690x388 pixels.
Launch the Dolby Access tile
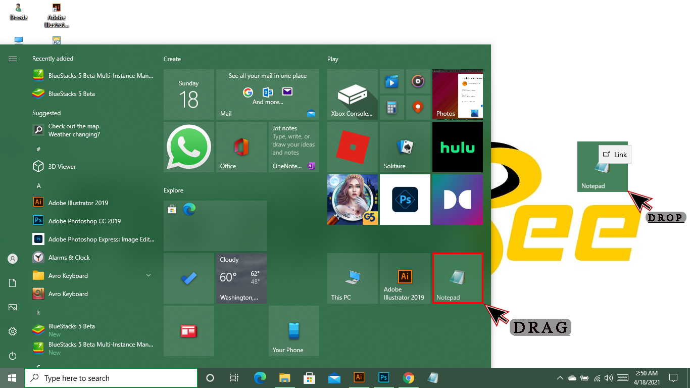pos(457,200)
